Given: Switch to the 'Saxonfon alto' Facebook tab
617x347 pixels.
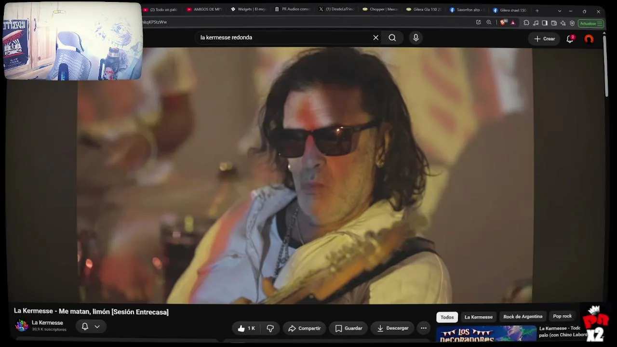Looking at the screenshot, I should point(468,10).
